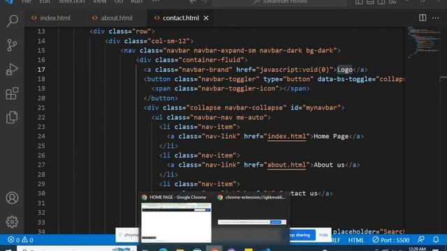Open the Manage settings gear
This screenshot has height=251, width=447.
click(x=12, y=222)
